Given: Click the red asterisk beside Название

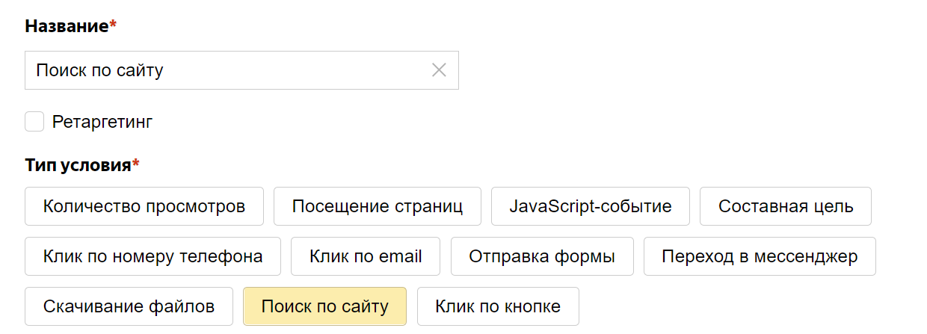Looking at the screenshot, I should click(x=113, y=25).
